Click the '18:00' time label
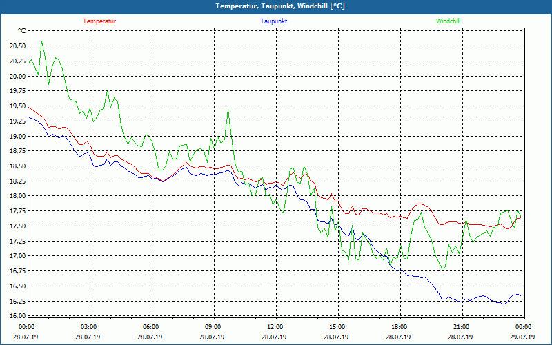The height and width of the screenshot is (345, 552). click(400, 327)
